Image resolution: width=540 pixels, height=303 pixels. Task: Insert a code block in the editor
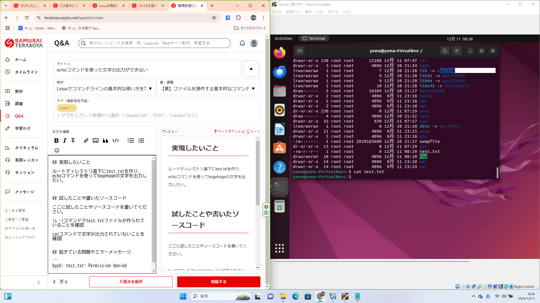[116, 141]
